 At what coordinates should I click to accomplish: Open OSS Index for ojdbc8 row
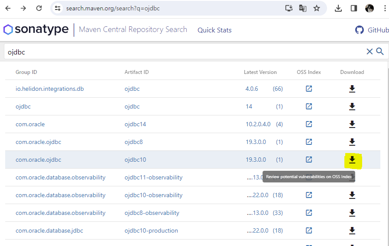308,142
